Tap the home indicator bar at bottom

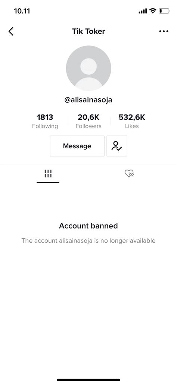[88, 380]
